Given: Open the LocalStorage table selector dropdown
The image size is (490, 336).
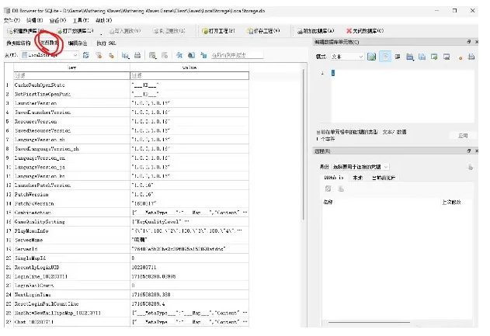Looking at the screenshot, I should coord(50,55).
